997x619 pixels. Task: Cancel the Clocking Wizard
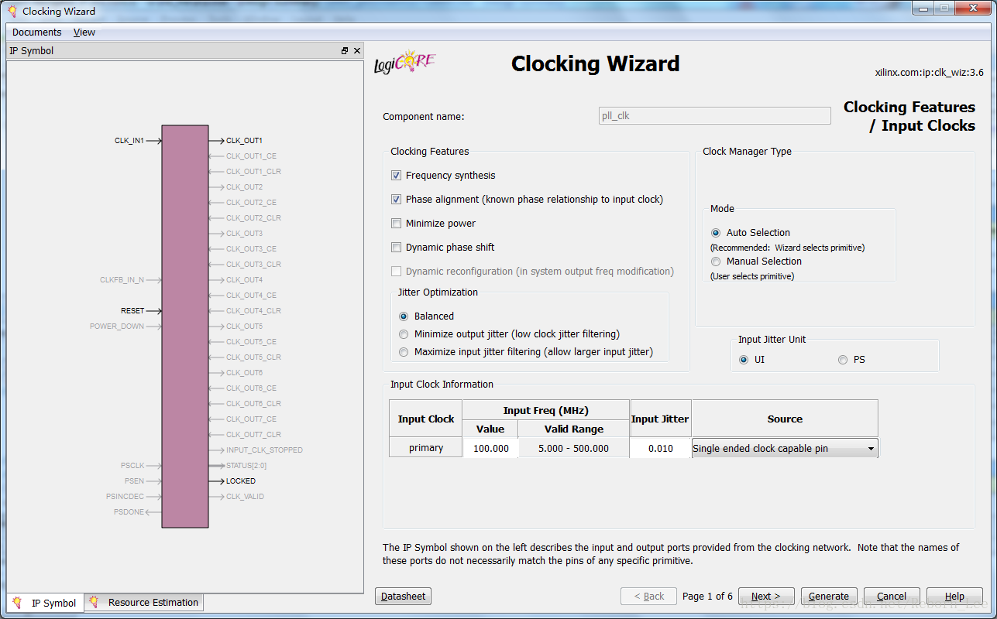coord(892,597)
